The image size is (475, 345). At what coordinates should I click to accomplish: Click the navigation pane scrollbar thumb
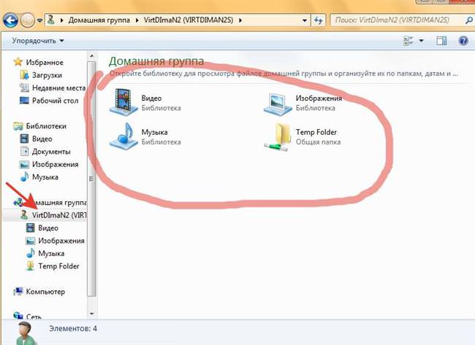[x=92, y=179]
